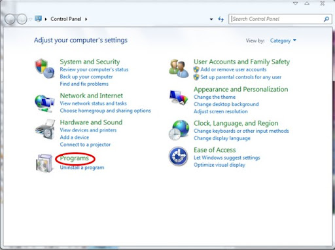Screen dimensions: 335x250
Task: Open Clock, Language, and Region heading
Action: 236,123
